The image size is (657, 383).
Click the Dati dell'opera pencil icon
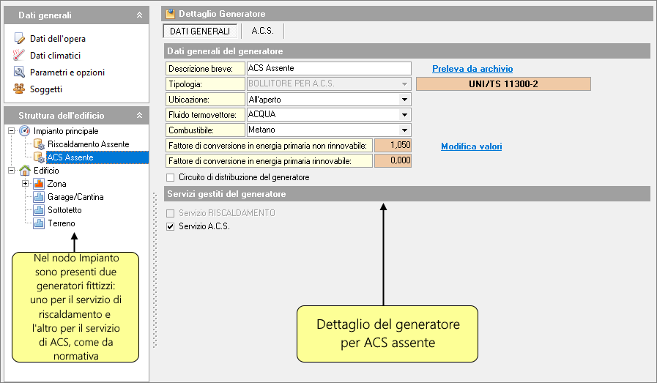[x=20, y=38]
